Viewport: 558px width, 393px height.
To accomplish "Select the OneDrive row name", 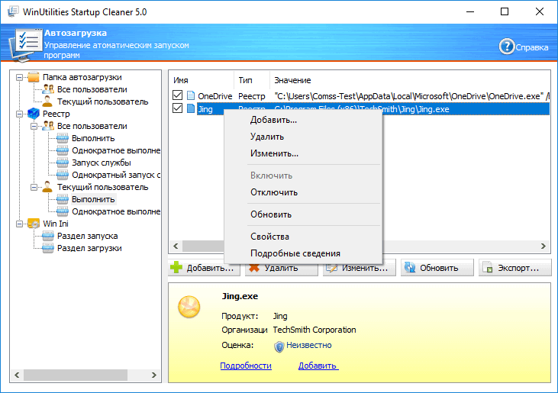I will (x=215, y=96).
